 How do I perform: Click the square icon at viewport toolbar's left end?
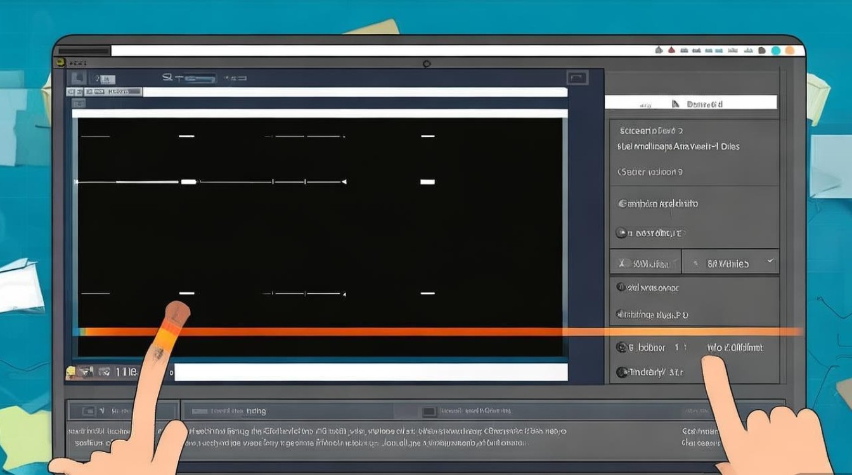click(x=78, y=79)
